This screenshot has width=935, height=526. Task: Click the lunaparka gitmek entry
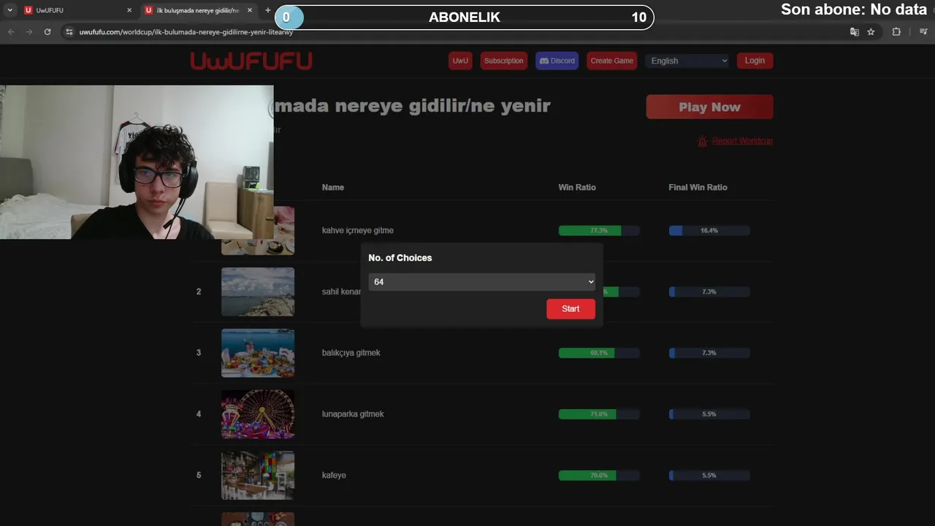tap(353, 414)
